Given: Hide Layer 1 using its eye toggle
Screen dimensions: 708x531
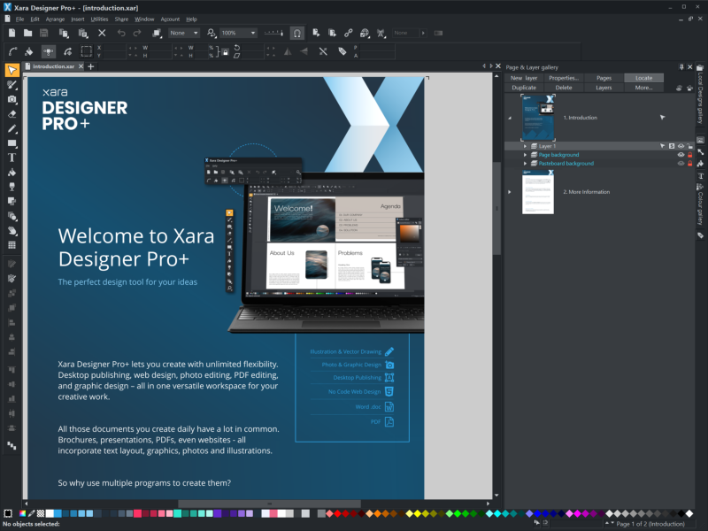Looking at the screenshot, I should (679, 145).
